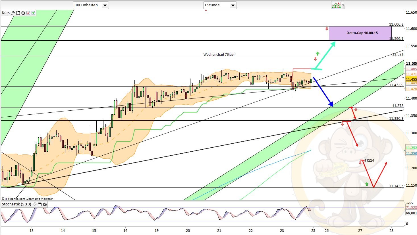Select the Xetra-Gap 10.08.15 purple rectangle
Screen dimensions: 417x235
[x=360, y=33]
